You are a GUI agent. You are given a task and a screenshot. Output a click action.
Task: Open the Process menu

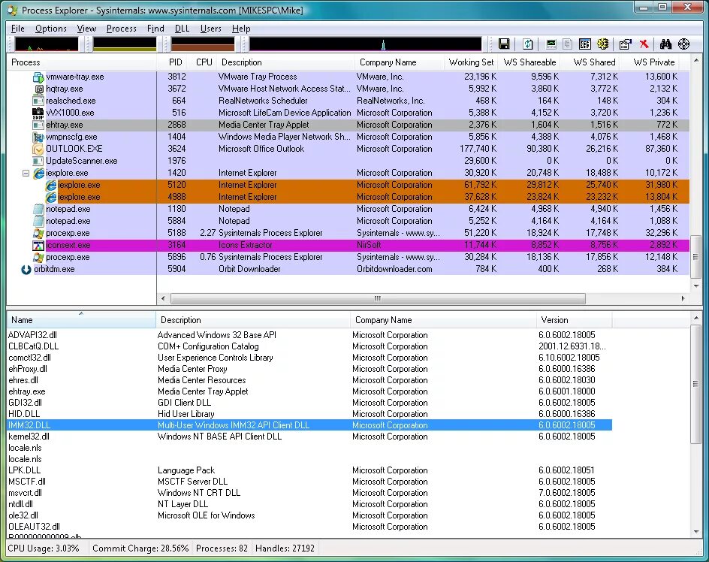point(121,29)
